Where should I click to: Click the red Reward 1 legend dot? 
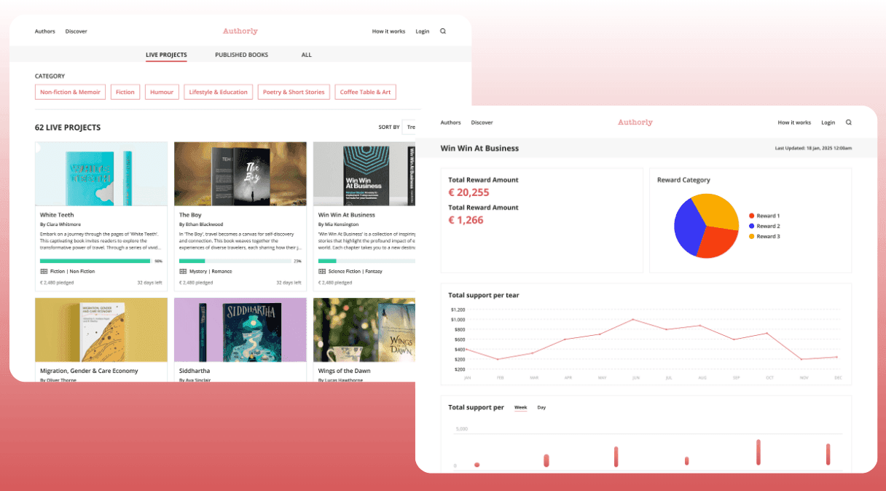(x=752, y=216)
